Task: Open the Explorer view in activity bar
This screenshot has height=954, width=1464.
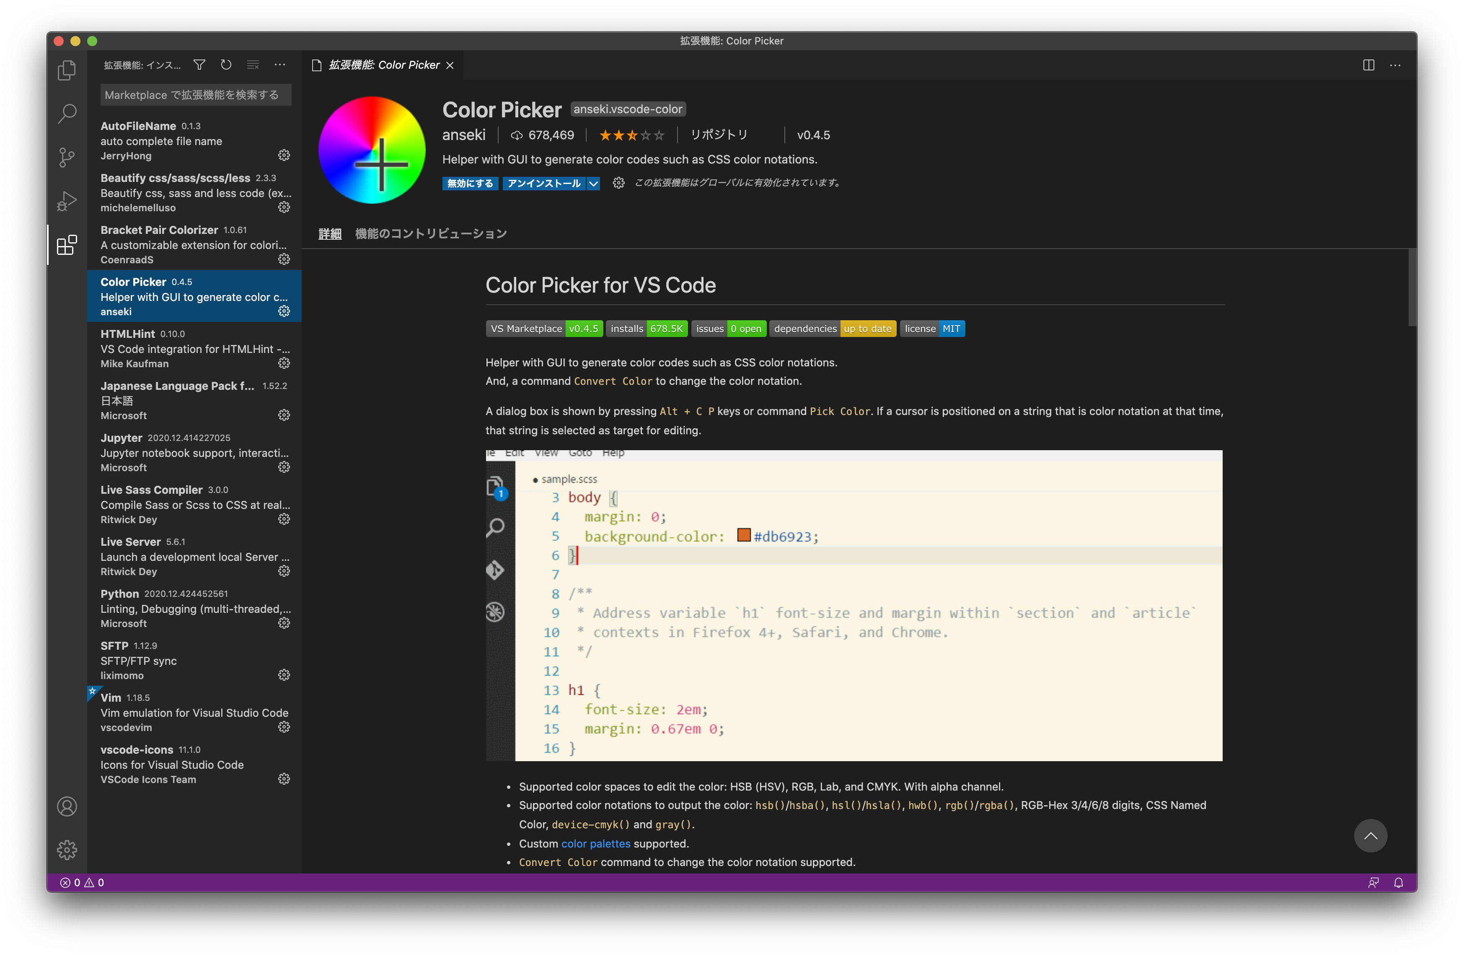Action: coord(67,70)
